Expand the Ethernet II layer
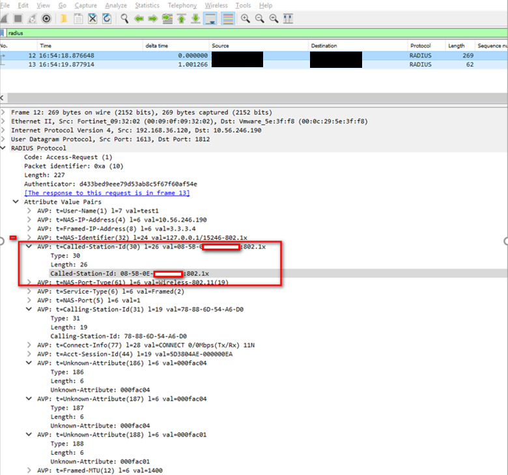The width and height of the screenshot is (508, 475). (x=5, y=121)
